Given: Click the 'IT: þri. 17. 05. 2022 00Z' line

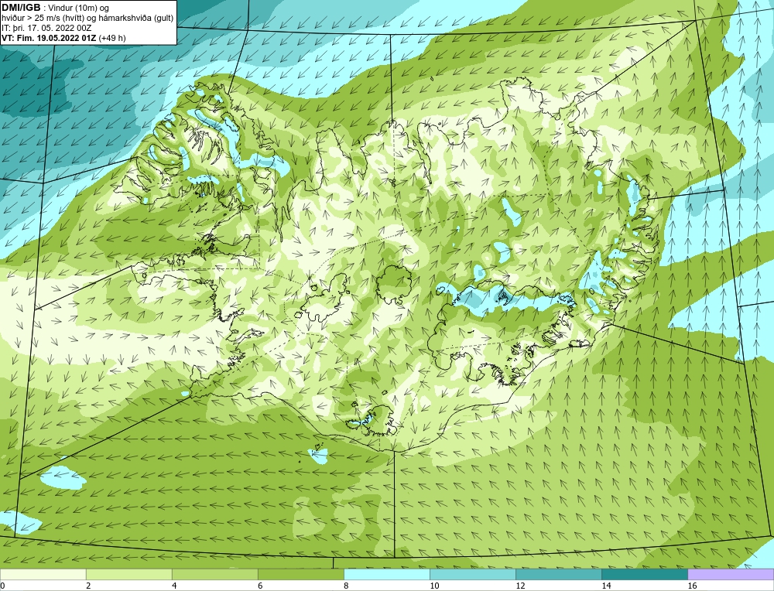Looking at the screenshot, I should pos(46,28).
